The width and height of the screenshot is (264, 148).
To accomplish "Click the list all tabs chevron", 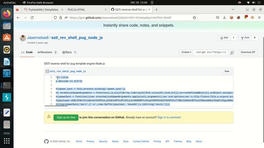I will pyautogui.click(x=233, y=9).
